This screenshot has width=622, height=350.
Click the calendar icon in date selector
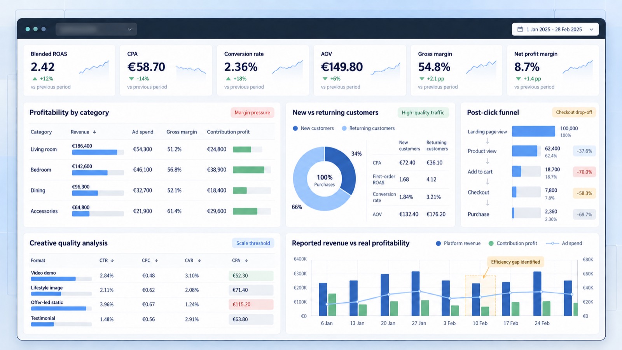(520, 29)
